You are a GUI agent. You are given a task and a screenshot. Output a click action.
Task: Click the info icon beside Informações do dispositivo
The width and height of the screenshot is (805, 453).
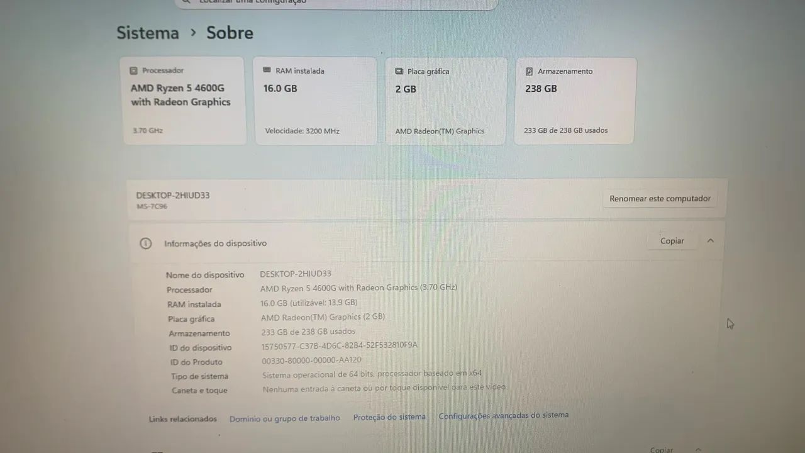(146, 243)
